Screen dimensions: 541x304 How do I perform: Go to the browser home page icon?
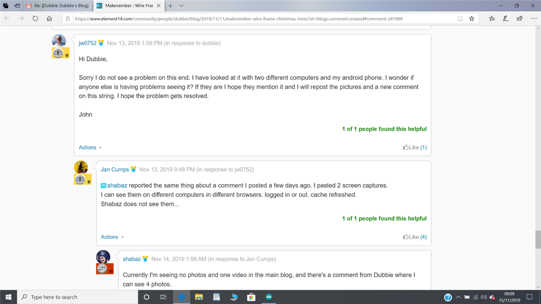point(50,18)
